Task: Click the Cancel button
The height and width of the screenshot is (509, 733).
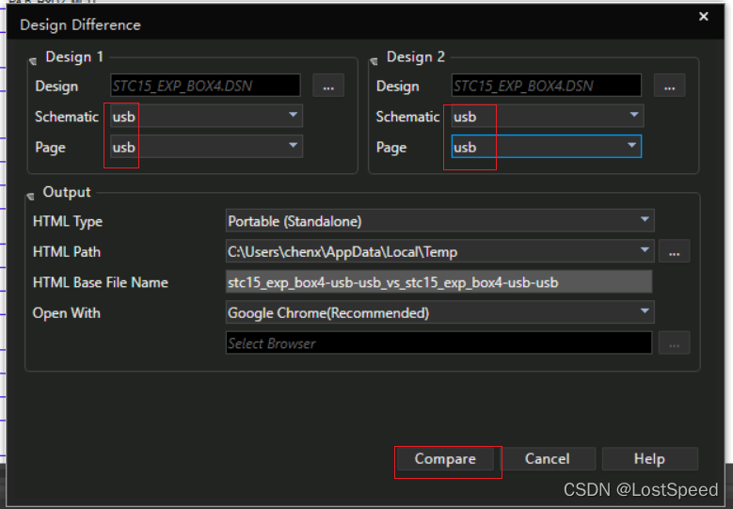Action: [x=547, y=459]
